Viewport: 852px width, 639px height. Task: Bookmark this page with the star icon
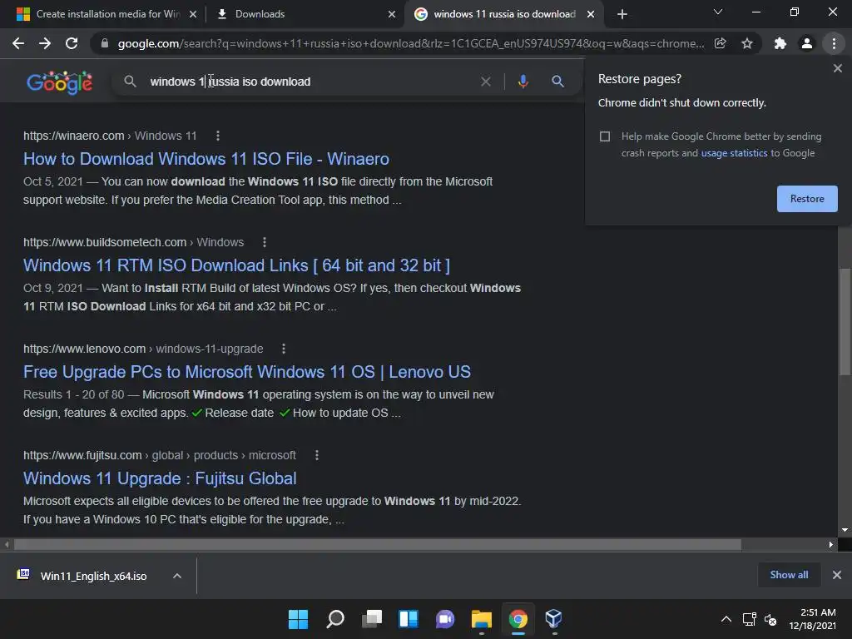point(747,43)
